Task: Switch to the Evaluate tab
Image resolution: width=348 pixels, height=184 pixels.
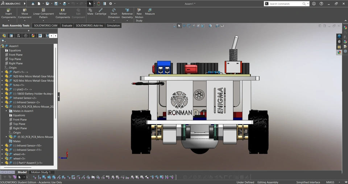Action: point(67,26)
